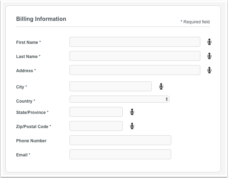The height and width of the screenshot is (178, 228).
Task: Click the City input box
Action: pos(111,86)
